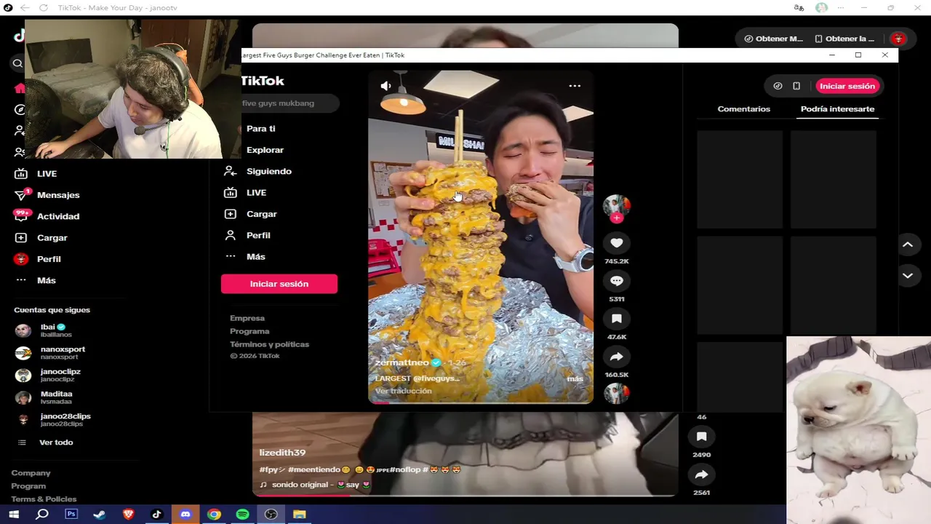The width and height of the screenshot is (931, 524).
Task: Open the three-dot options on the burger video
Action: coord(575,86)
